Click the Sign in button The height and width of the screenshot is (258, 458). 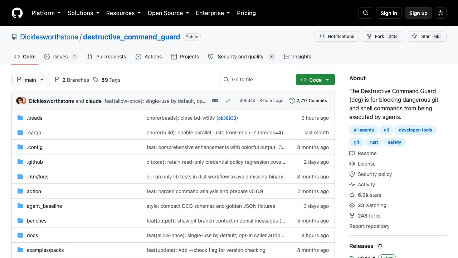click(x=389, y=13)
